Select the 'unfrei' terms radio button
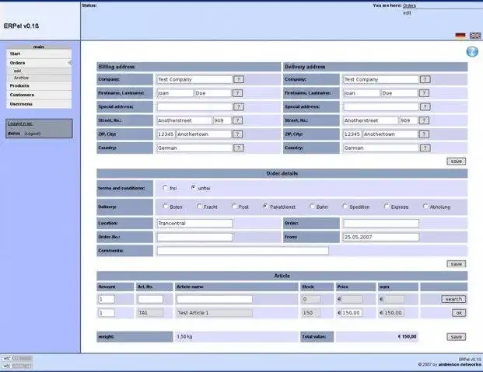 194,187
